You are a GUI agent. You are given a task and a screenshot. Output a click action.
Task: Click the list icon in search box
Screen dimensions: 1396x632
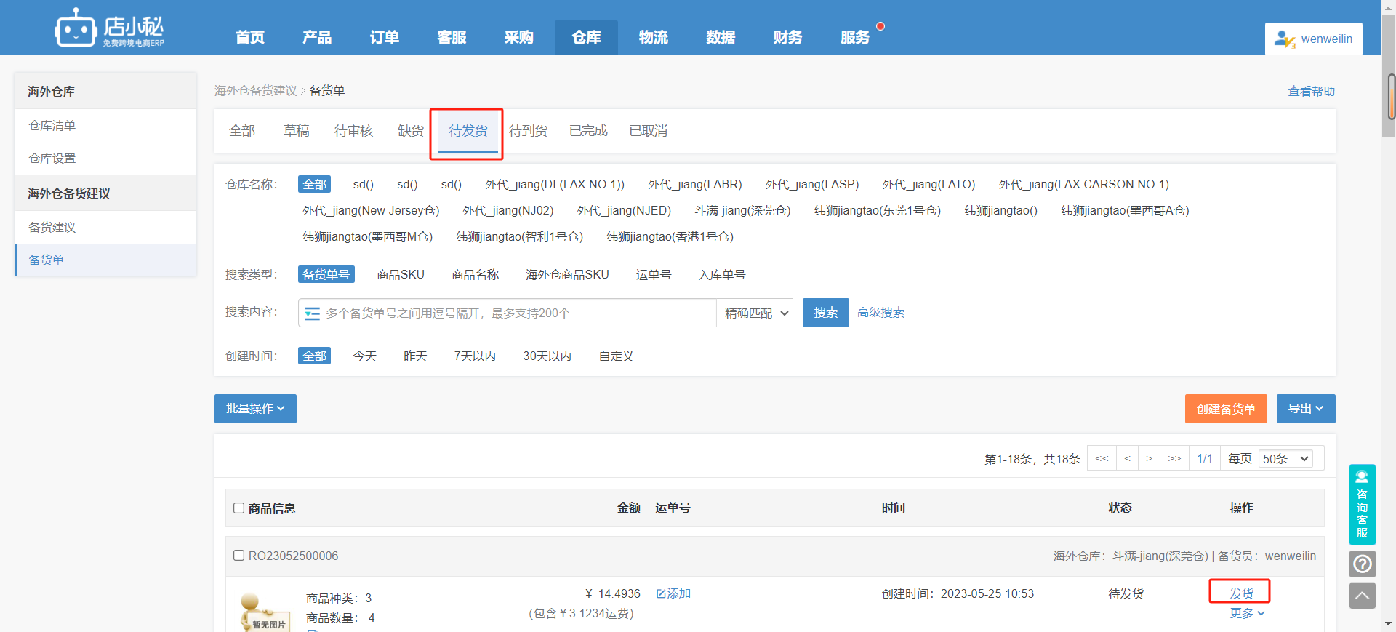click(x=313, y=313)
